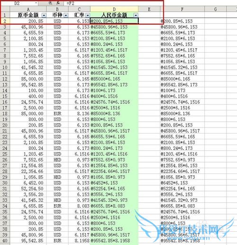The image size is (237, 245).
Task: Select cell D31 with @52254.5*6.165
Action: point(114,189)
